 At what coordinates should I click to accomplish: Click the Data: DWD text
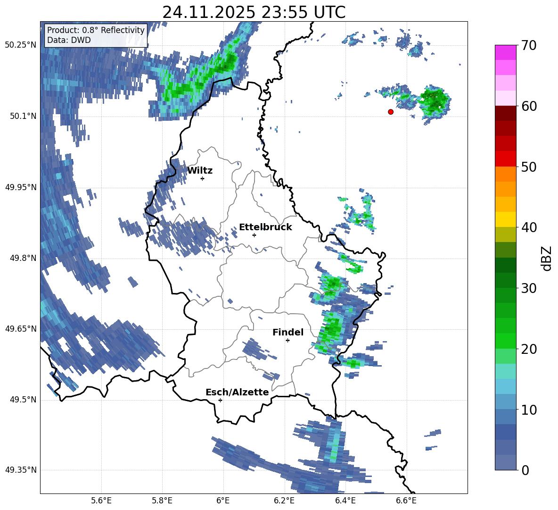click(69, 40)
